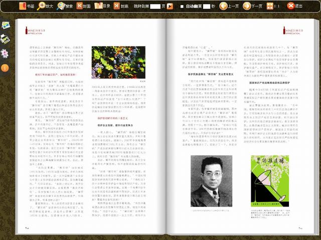Click the black-and-white portrait photo
Image resolution: width=321 pixels, height=240 pixels.
tap(211, 181)
